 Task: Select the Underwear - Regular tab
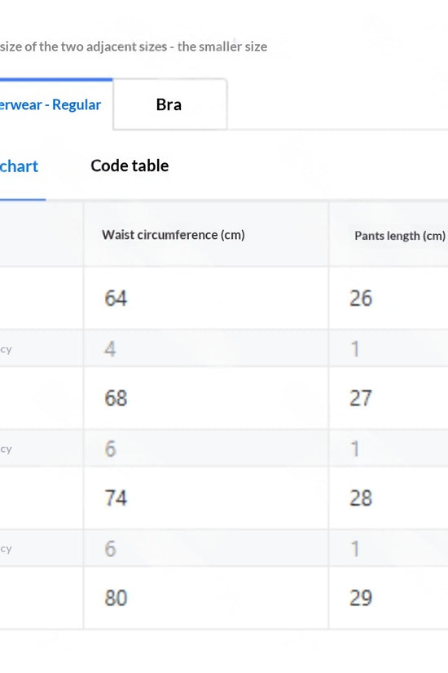[x=51, y=104]
